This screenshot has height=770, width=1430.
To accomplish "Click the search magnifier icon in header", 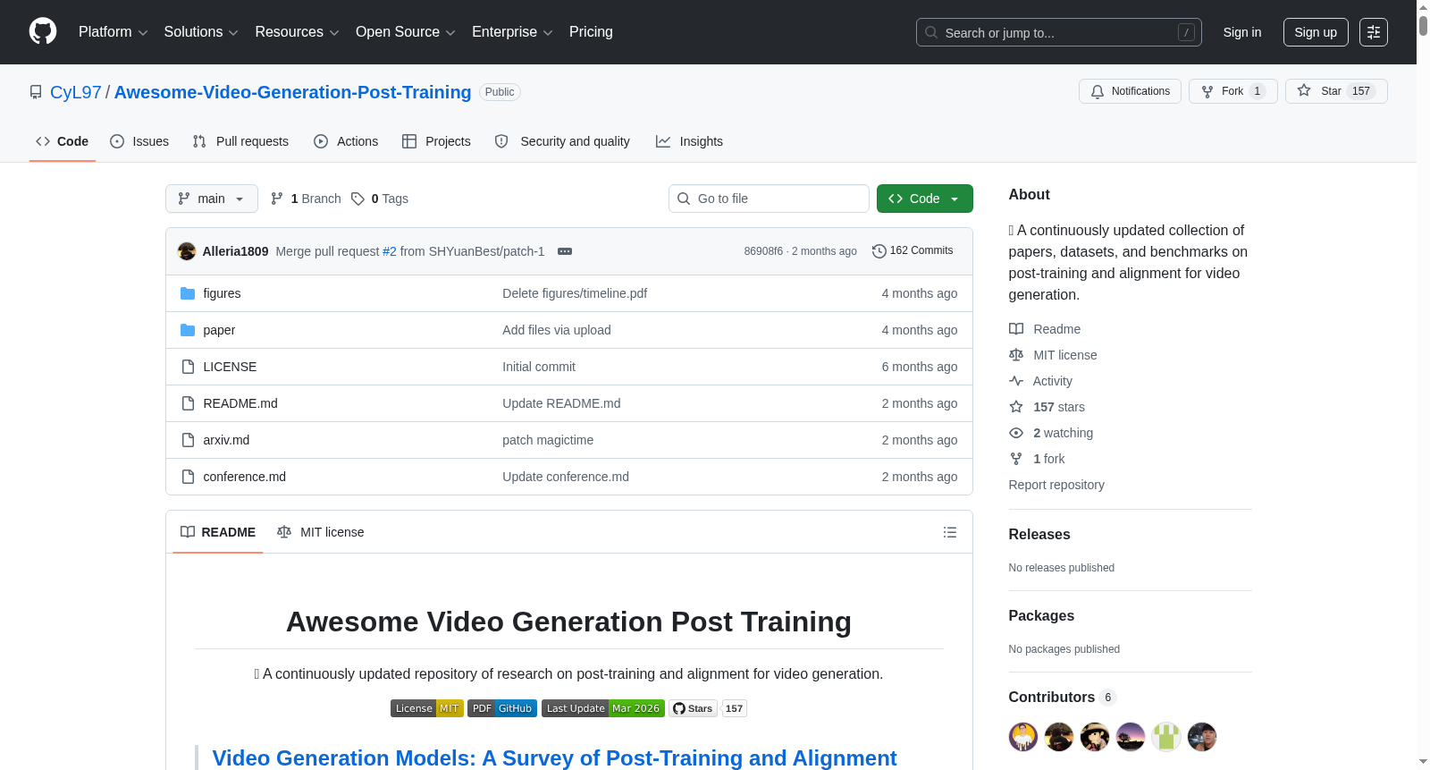I will pyautogui.click(x=931, y=32).
